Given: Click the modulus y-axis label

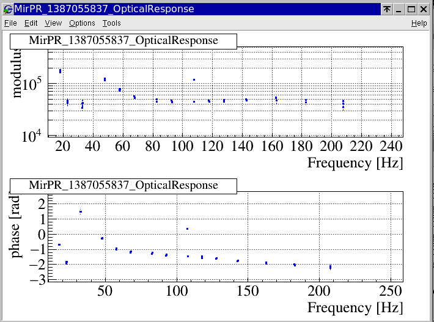Looking at the screenshot, I should tap(17, 75).
